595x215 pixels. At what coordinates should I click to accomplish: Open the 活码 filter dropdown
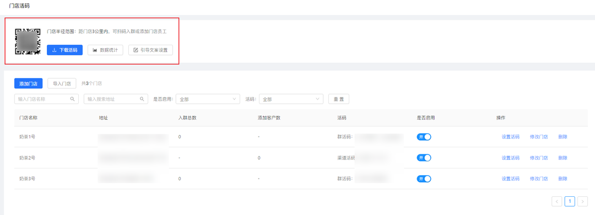(291, 99)
